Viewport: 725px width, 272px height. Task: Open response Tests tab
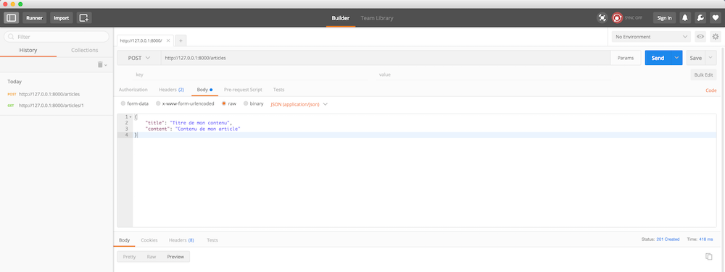212,240
